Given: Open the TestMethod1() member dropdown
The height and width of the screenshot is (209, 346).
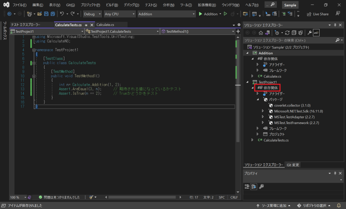Looking at the screenshot, I should coord(198,31).
